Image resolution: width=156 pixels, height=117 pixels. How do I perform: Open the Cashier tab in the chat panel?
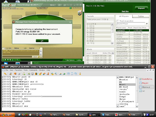[32, 48]
